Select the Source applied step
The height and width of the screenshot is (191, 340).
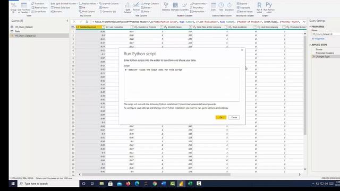click(319, 49)
